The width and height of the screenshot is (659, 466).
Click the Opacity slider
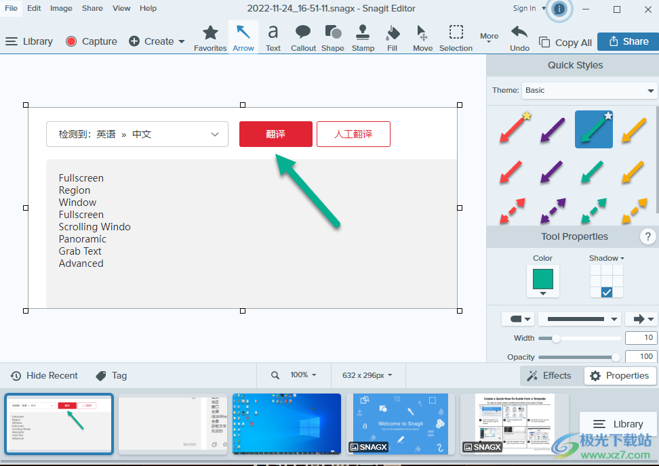tap(579, 357)
